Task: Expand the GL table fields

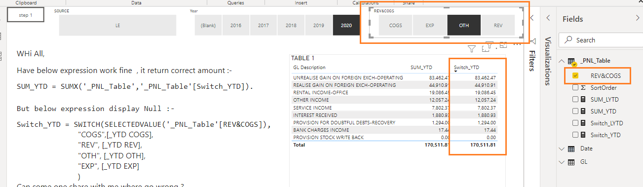Action: point(562,162)
